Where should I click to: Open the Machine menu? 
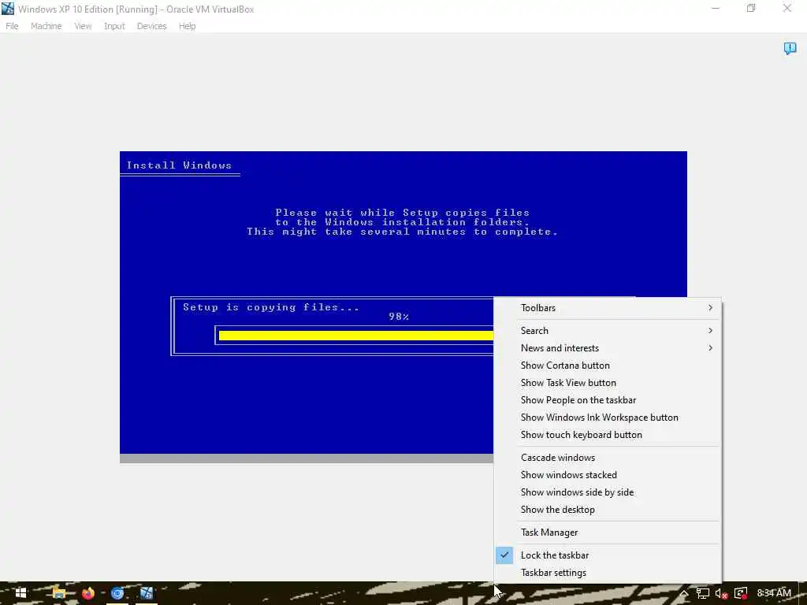click(x=46, y=26)
